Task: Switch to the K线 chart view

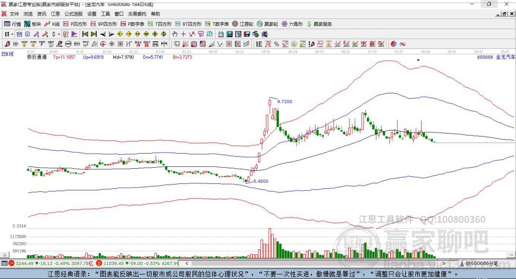Action: [52, 24]
